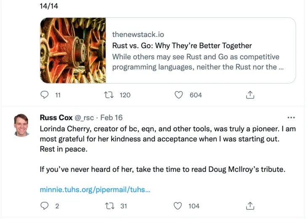The image size is (308, 219).
Task: Open the "Rust vs. Go: Why They're Better Together" headline
Action: click(182, 45)
